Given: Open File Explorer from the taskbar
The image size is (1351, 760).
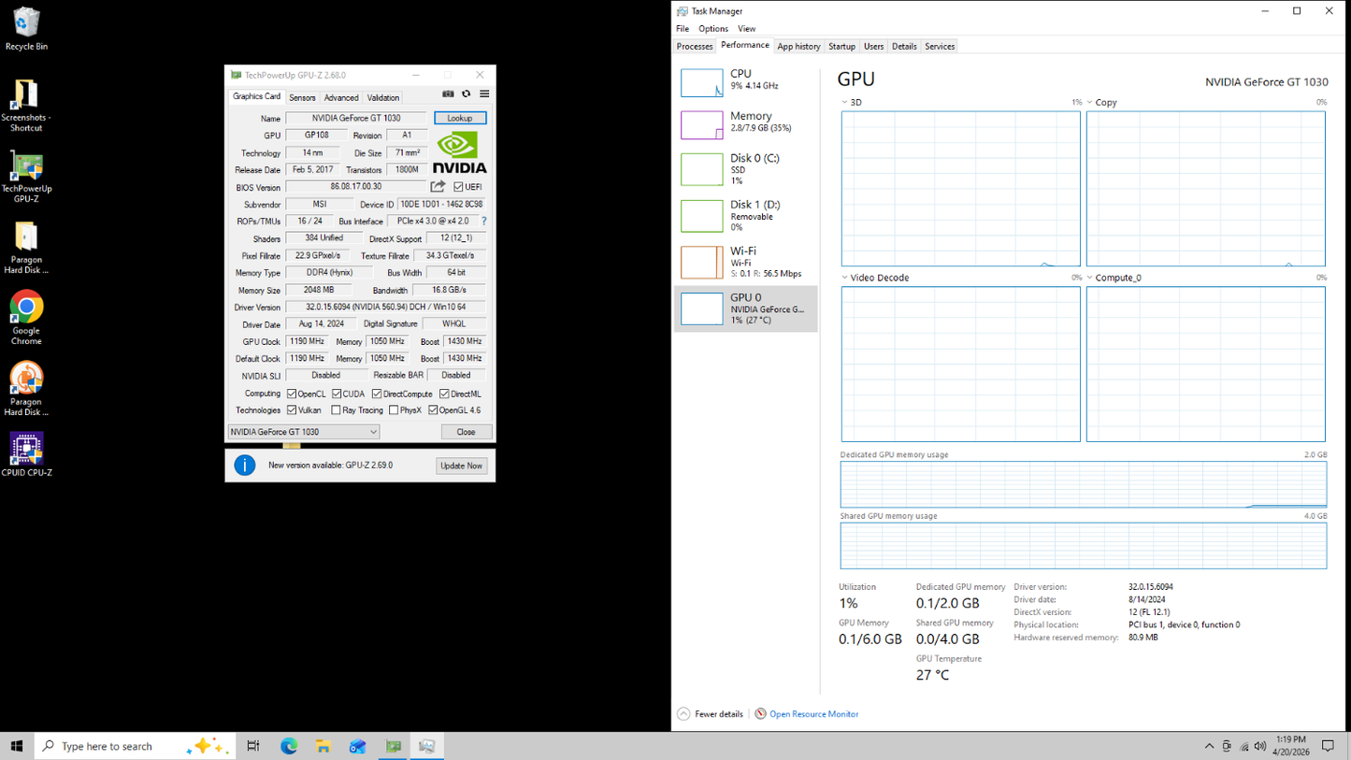Looking at the screenshot, I should click(x=323, y=746).
